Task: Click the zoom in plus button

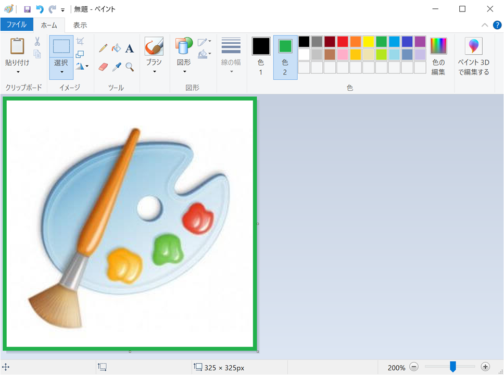Action: pyautogui.click(x=485, y=367)
